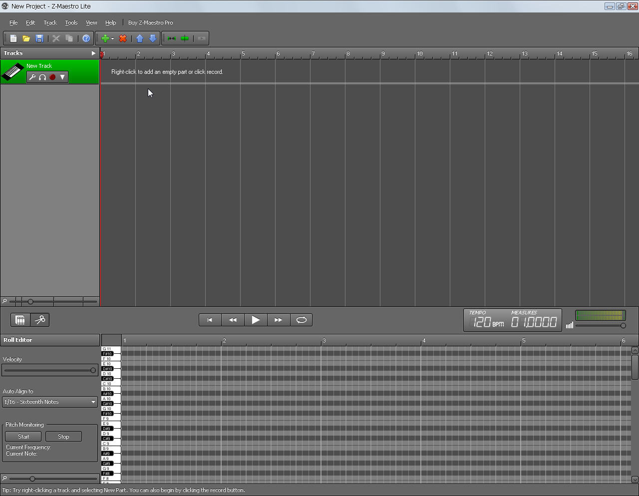Select the New Track name label

click(39, 66)
